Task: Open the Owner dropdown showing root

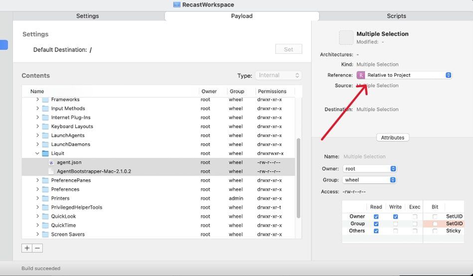Action: point(369,169)
